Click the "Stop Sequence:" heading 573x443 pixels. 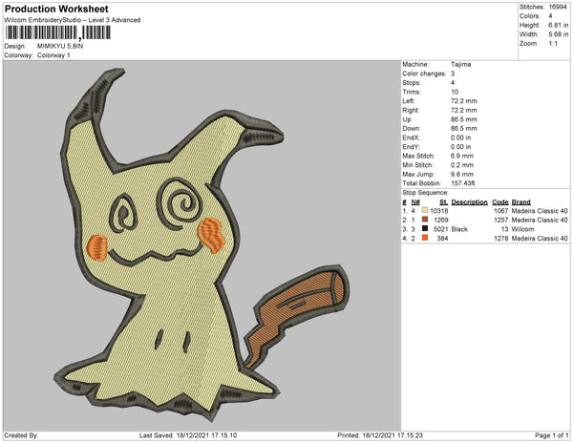(x=425, y=193)
